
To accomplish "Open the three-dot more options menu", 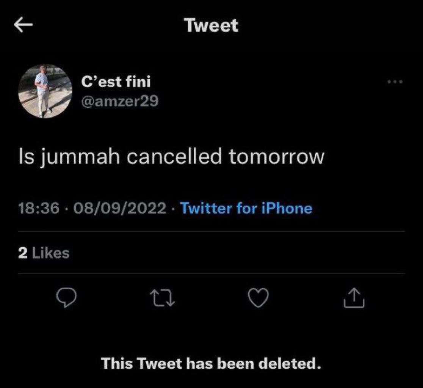I will (395, 82).
